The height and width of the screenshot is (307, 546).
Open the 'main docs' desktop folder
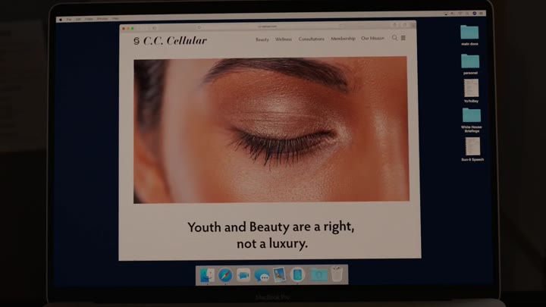[x=470, y=33]
